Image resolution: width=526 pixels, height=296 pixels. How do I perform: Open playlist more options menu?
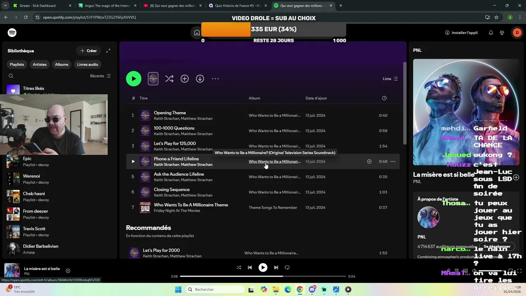[x=215, y=79]
